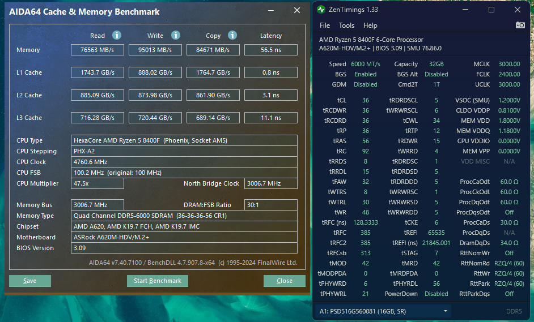This screenshot has height=322, width=534.
Task: Click the Memory Bus field 3006.7 MHz
Action: tap(98, 205)
